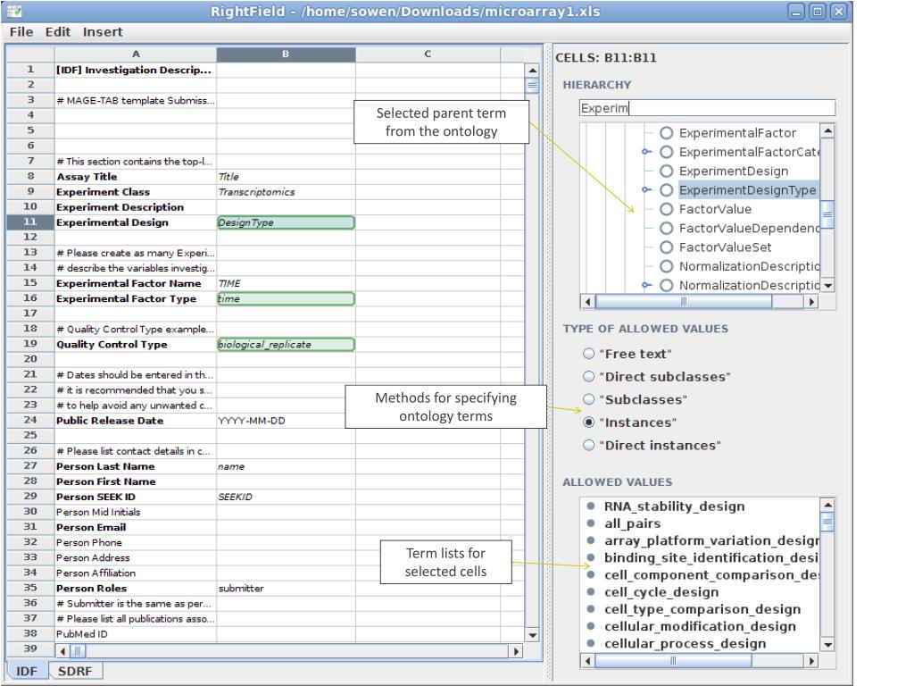
Task: Switch to the SDRF sheet tab
Action: coord(75,671)
